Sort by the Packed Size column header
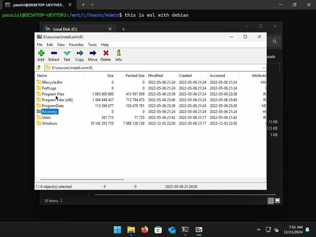This screenshot has height=237, width=316. coord(131,76)
